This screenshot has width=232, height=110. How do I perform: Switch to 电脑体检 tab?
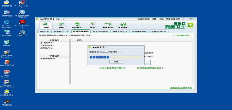tap(44, 31)
